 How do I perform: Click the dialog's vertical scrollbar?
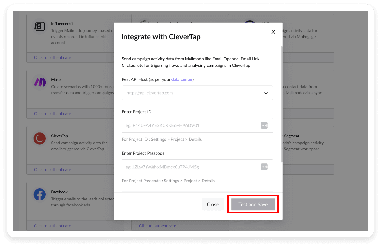click(281, 104)
